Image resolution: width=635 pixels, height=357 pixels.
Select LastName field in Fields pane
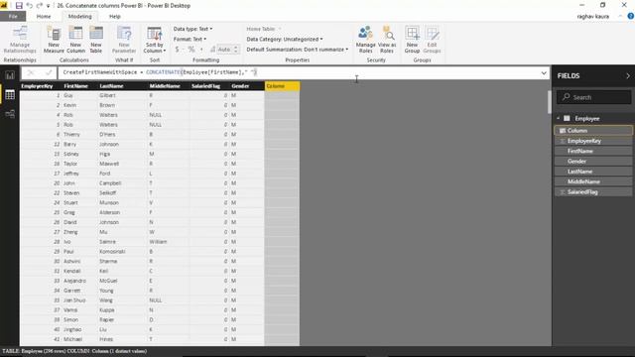click(593, 172)
